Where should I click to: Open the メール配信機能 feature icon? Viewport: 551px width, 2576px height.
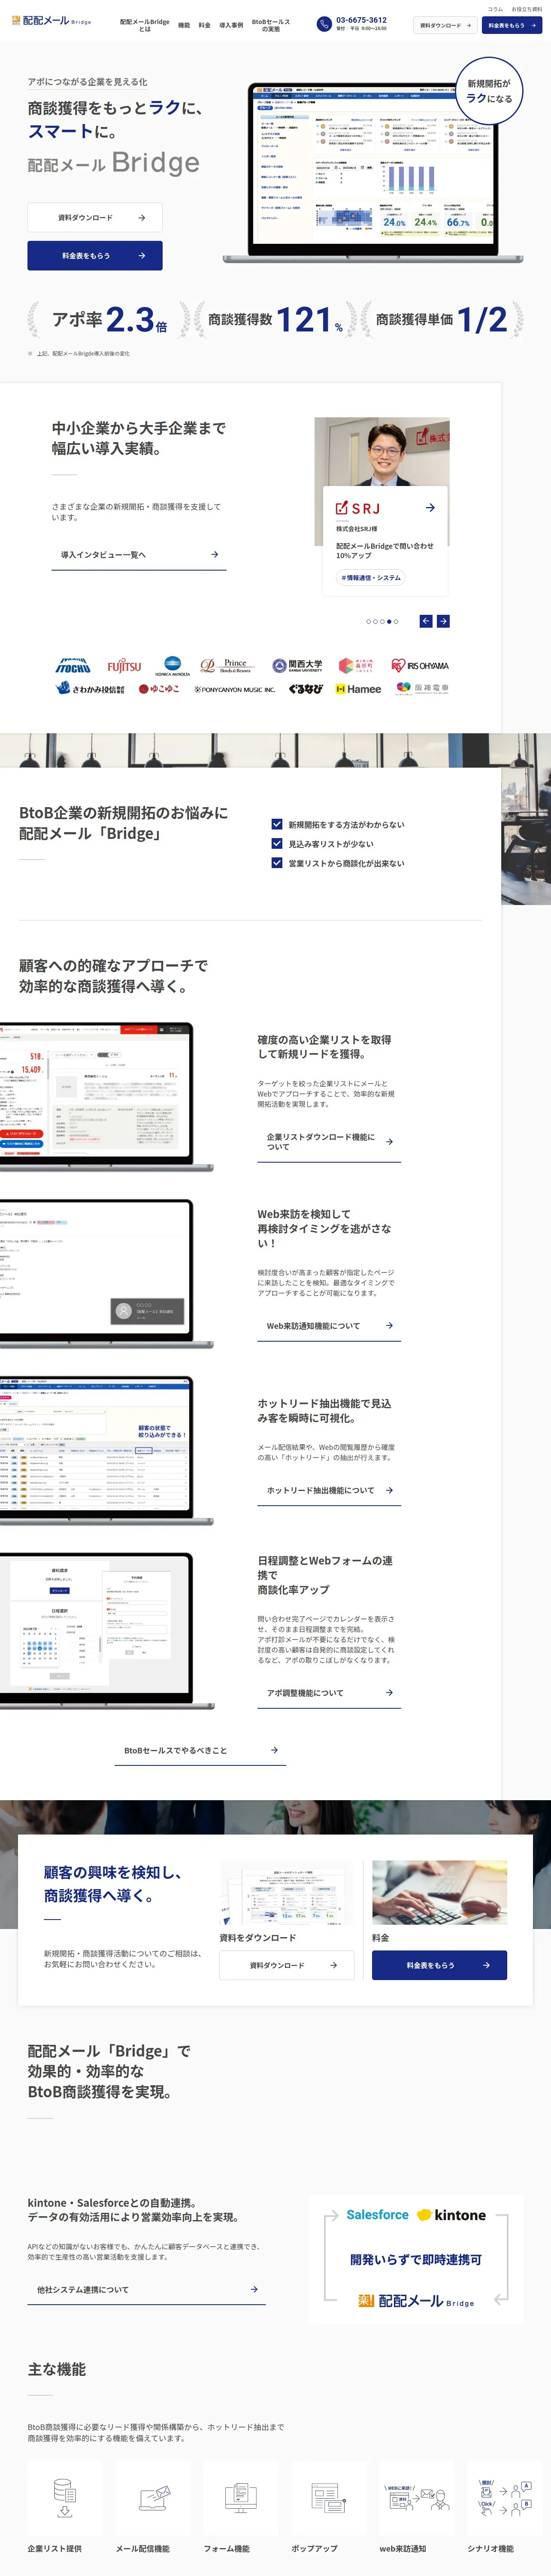pyautogui.click(x=153, y=2497)
